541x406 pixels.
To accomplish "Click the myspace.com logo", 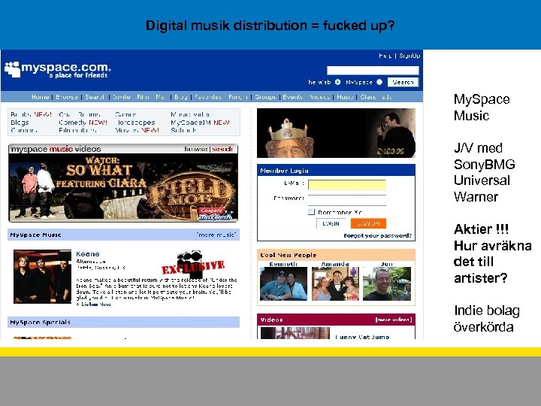I will coord(57,70).
